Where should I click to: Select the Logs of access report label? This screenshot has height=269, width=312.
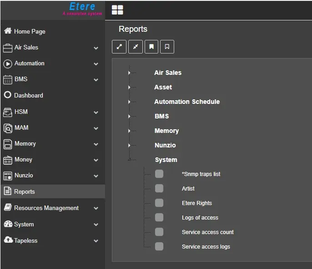click(x=200, y=218)
